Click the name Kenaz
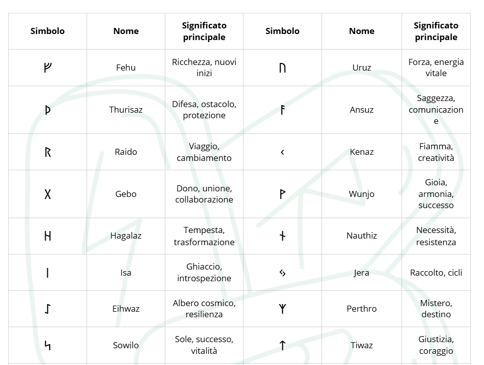484x365 pixels. [x=362, y=152]
